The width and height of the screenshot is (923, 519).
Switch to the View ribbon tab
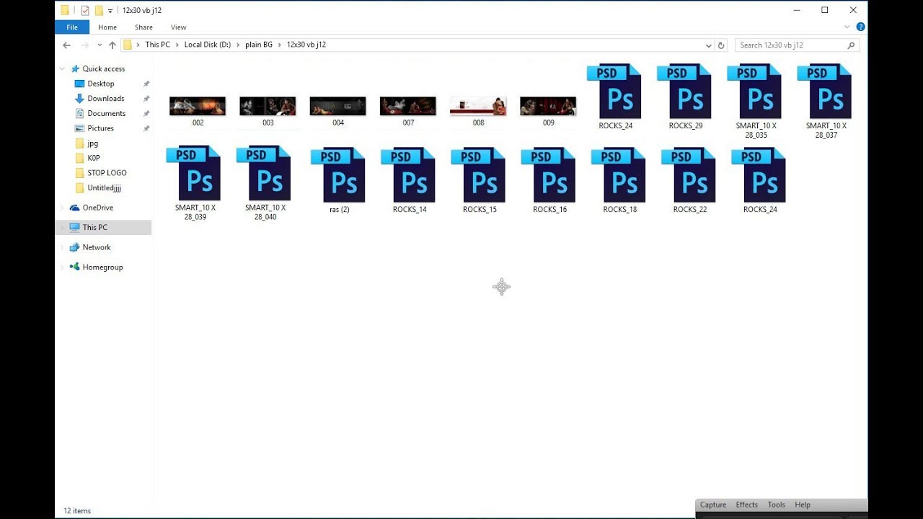(178, 27)
